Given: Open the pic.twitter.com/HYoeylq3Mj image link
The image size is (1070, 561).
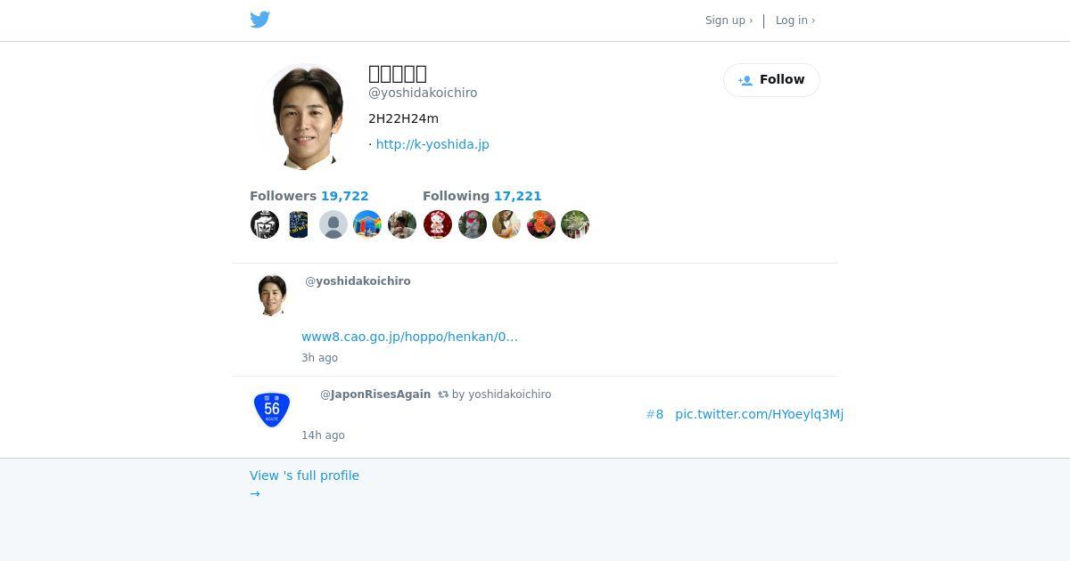Looking at the screenshot, I should click(759, 414).
